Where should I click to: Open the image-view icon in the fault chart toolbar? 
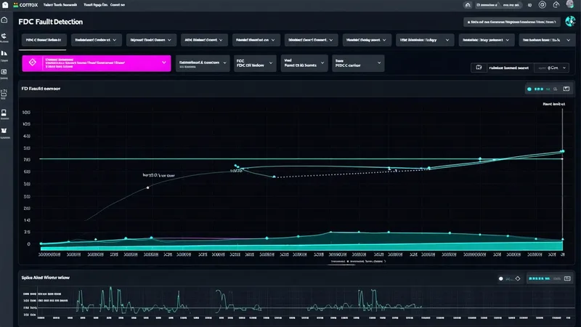(566, 89)
